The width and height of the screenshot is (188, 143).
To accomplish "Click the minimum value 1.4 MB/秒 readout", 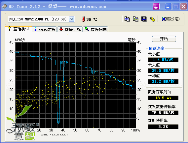I will [x=163, y=60].
